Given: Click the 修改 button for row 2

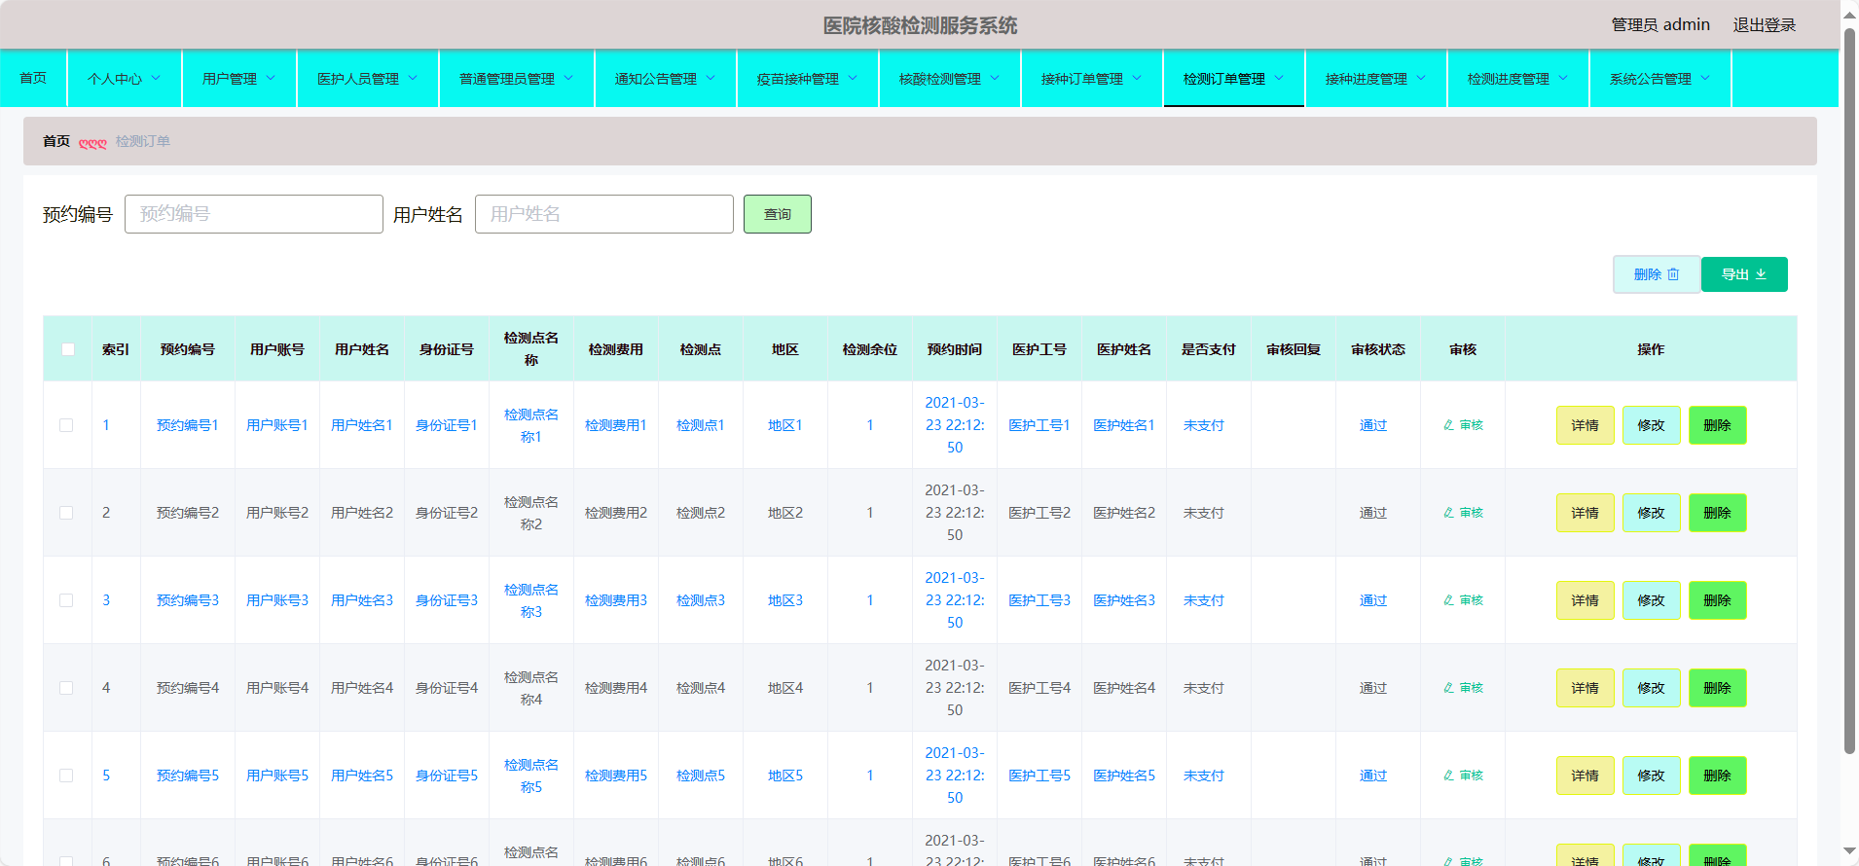Looking at the screenshot, I should click(x=1651, y=513).
